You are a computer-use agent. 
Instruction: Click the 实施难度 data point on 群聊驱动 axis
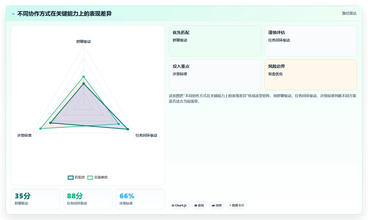click(x=83, y=77)
